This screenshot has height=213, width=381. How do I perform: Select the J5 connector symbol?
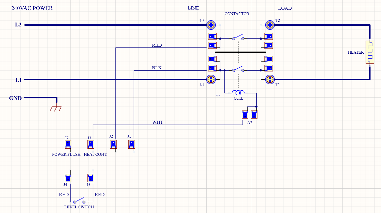(91, 178)
